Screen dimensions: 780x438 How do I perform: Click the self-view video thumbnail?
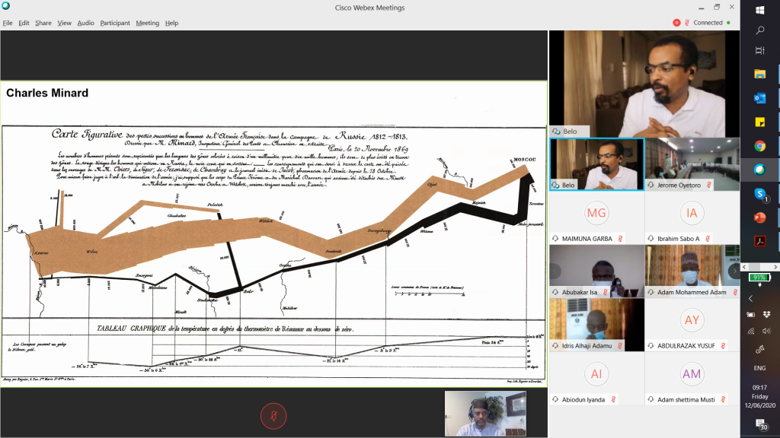485,414
